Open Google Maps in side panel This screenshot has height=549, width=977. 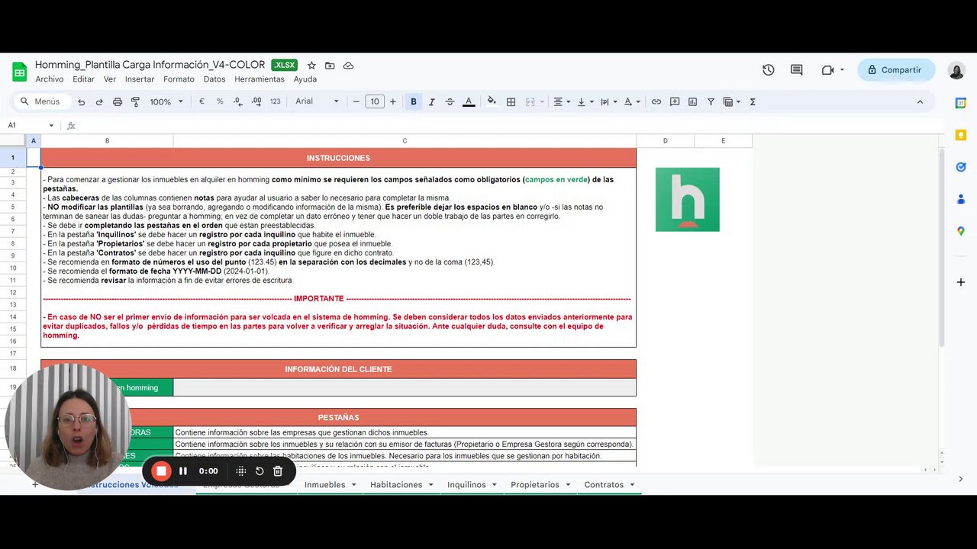click(961, 231)
